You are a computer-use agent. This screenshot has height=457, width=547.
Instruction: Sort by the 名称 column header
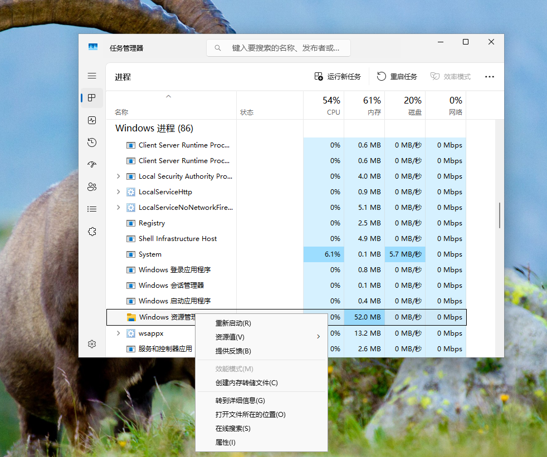[x=172, y=105]
